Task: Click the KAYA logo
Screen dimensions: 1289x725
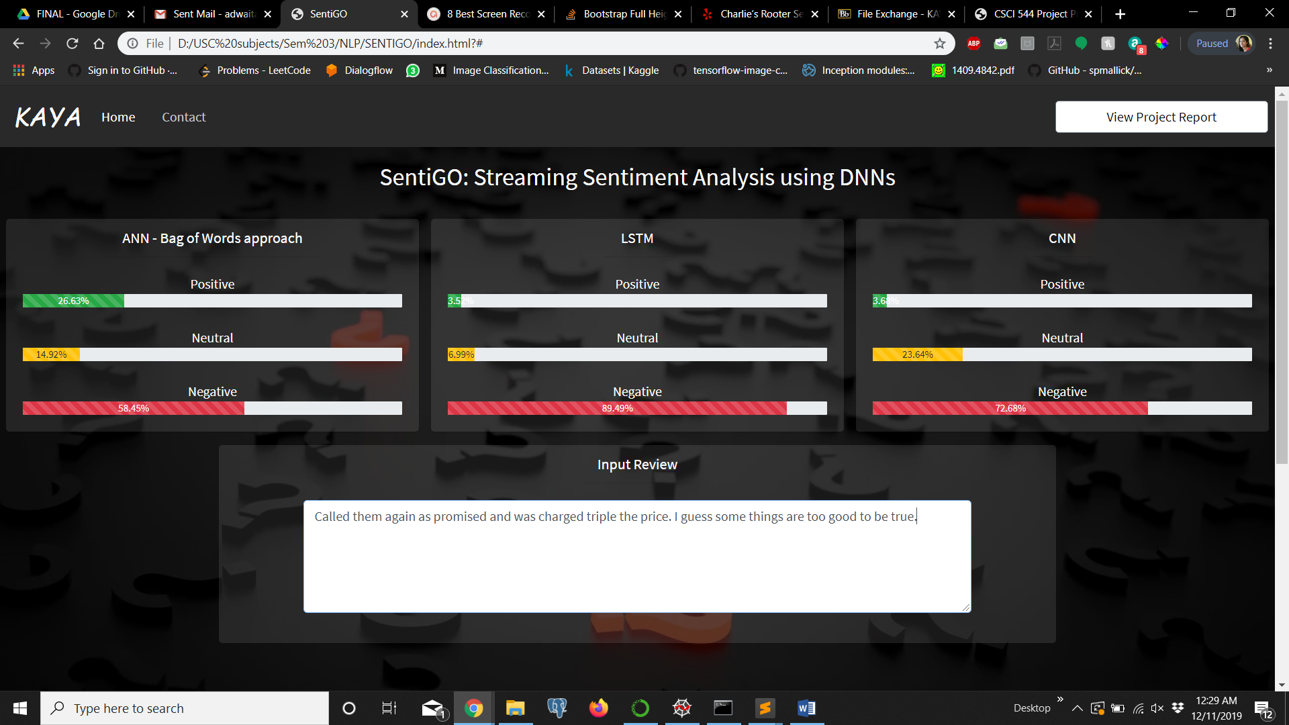Action: point(48,117)
